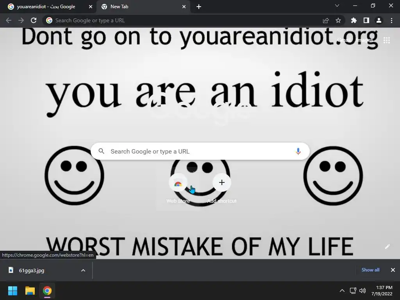
Task: Click the Chrome taskbar icon
Action: pyautogui.click(x=47, y=291)
